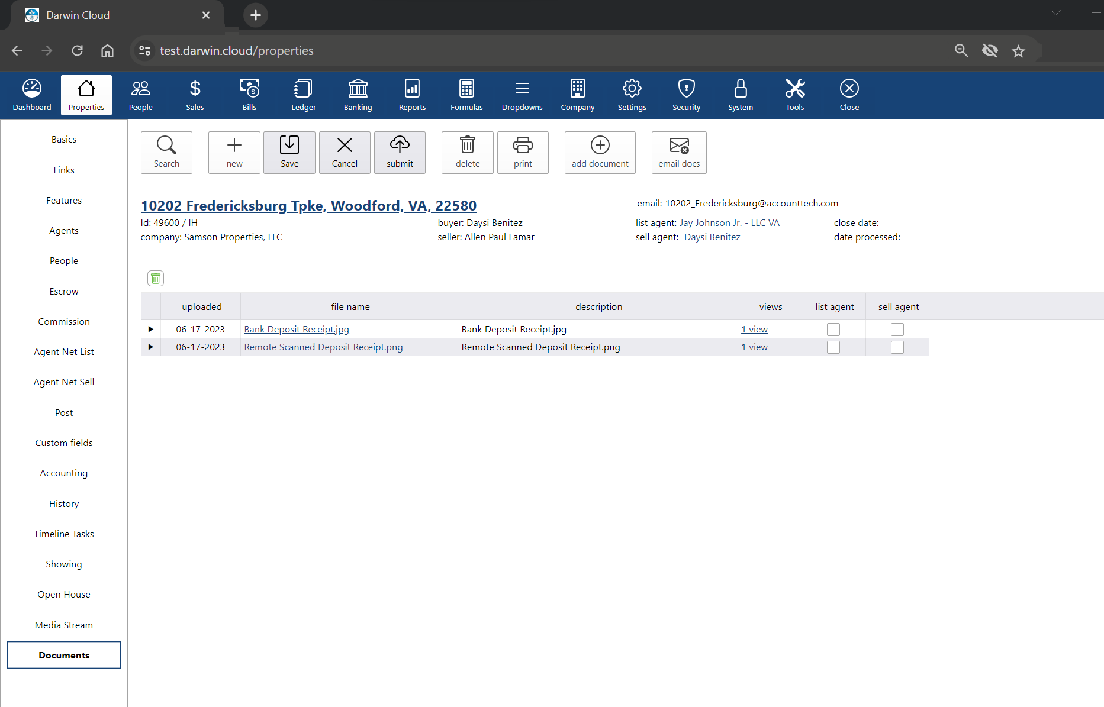Email docs with envelope icon
The image size is (1104, 707).
point(679,153)
